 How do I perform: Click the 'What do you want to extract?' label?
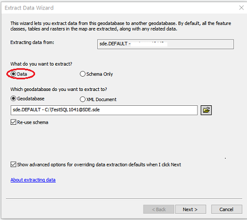point(41,64)
